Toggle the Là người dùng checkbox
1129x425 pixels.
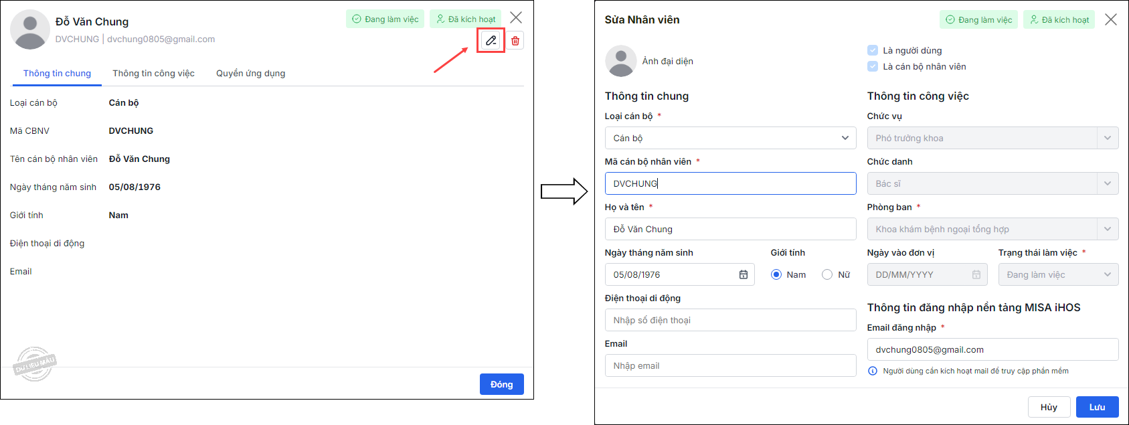click(x=873, y=50)
